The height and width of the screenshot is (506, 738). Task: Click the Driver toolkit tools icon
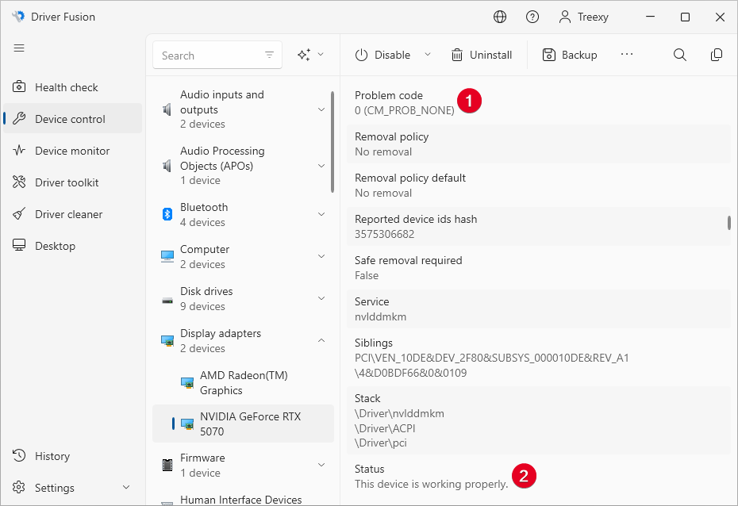[x=19, y=182]
